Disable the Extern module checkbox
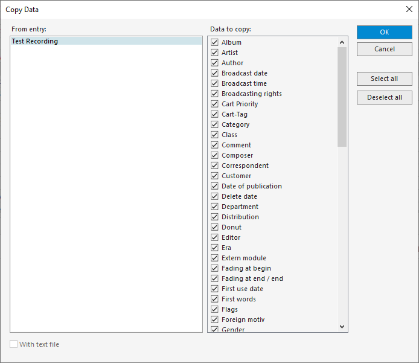 pyautogui.click(x=214, y=258)
